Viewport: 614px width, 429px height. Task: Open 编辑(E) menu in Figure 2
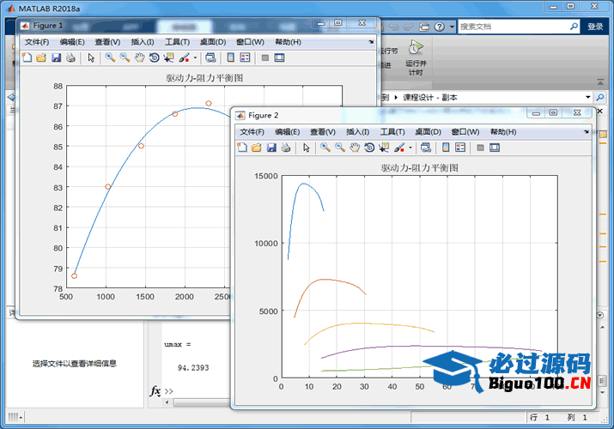288,132
